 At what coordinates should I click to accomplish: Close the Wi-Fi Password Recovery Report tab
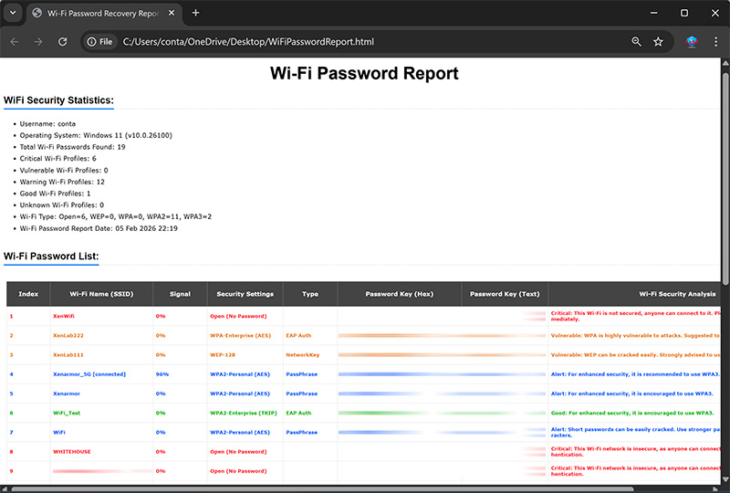172,13
